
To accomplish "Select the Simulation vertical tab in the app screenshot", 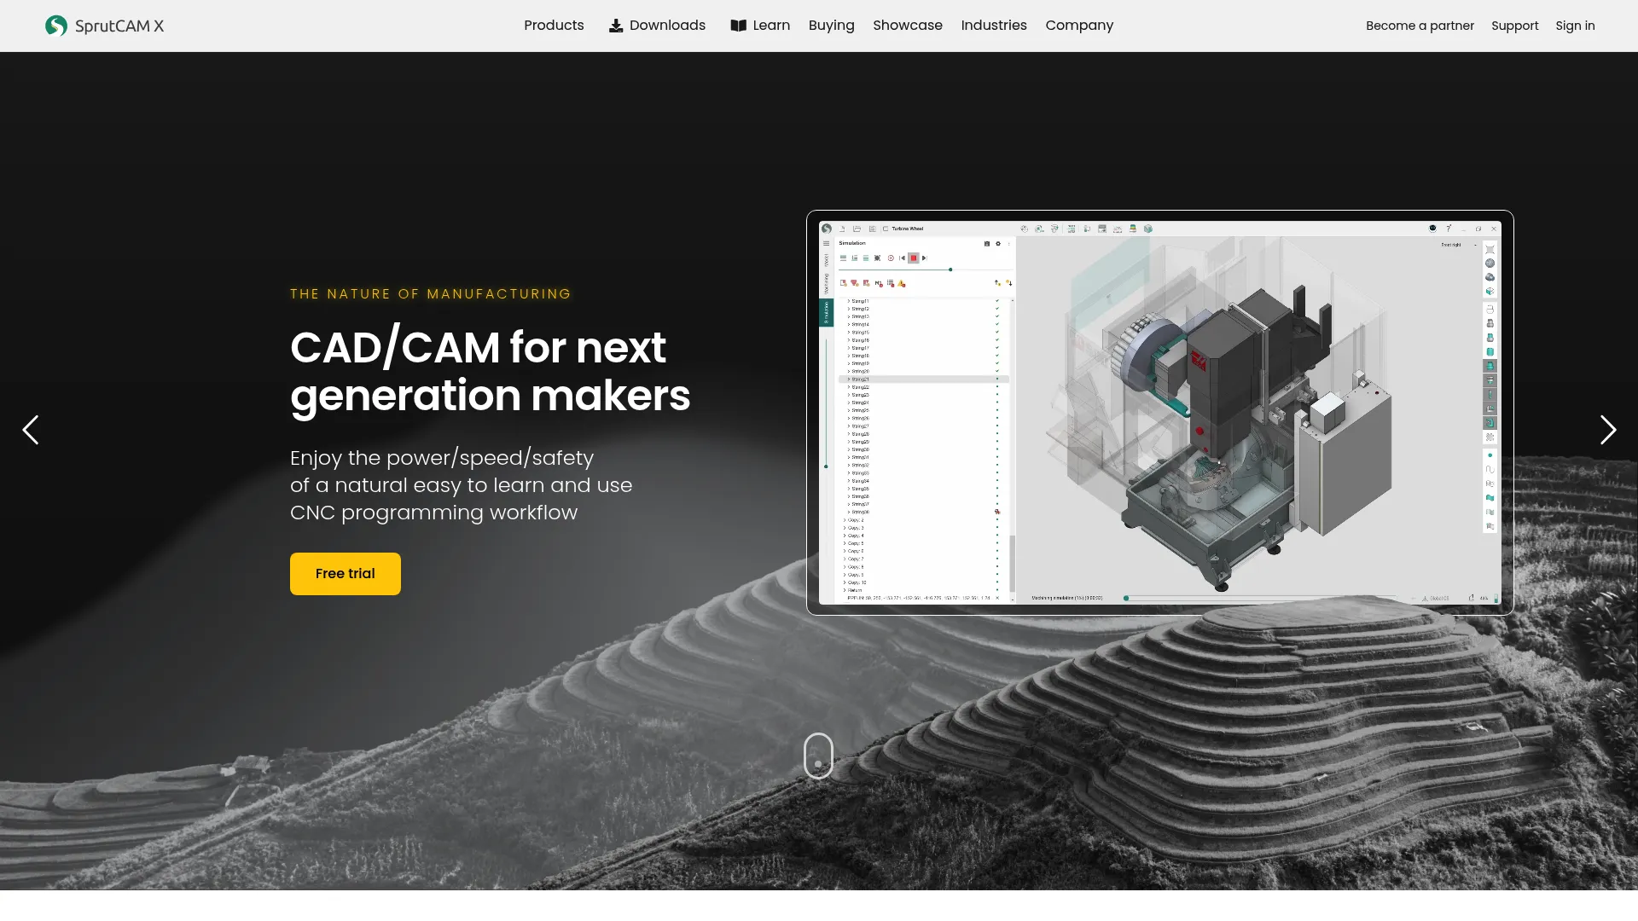I will tap(826, 312).
